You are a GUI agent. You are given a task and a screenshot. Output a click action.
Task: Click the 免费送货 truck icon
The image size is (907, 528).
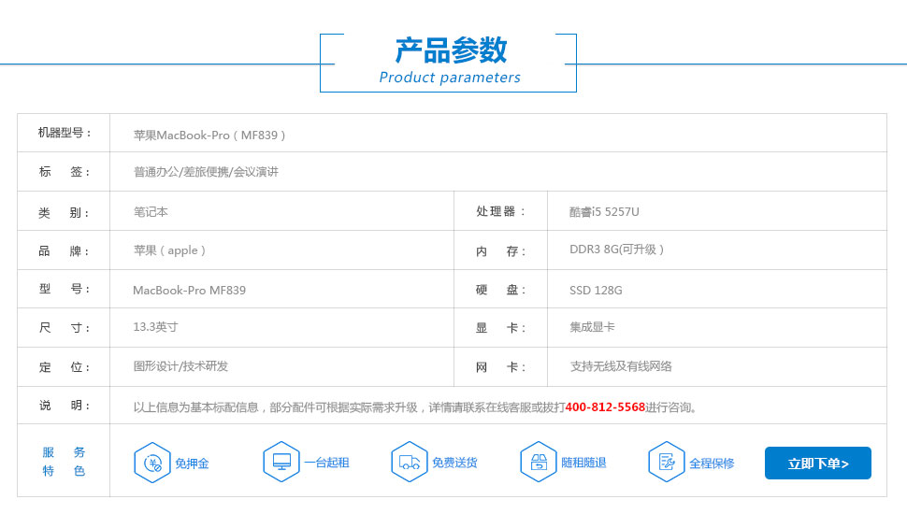tap(409, 462)
